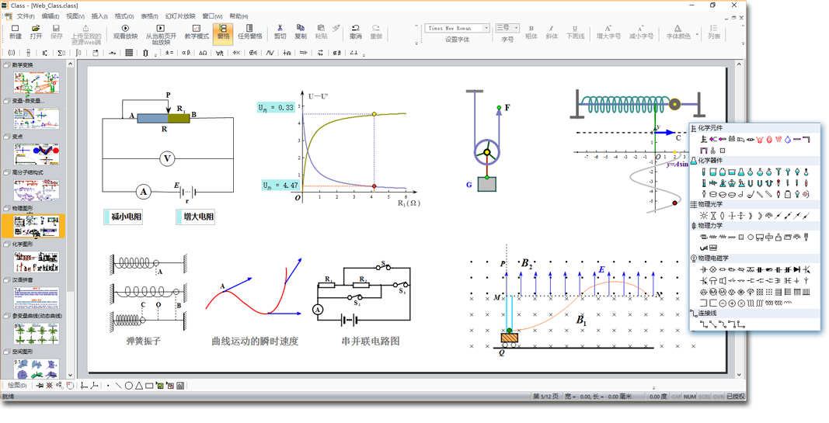Toggle 下画线 underline formatting

pyautogui.click(x=575, y=31)
